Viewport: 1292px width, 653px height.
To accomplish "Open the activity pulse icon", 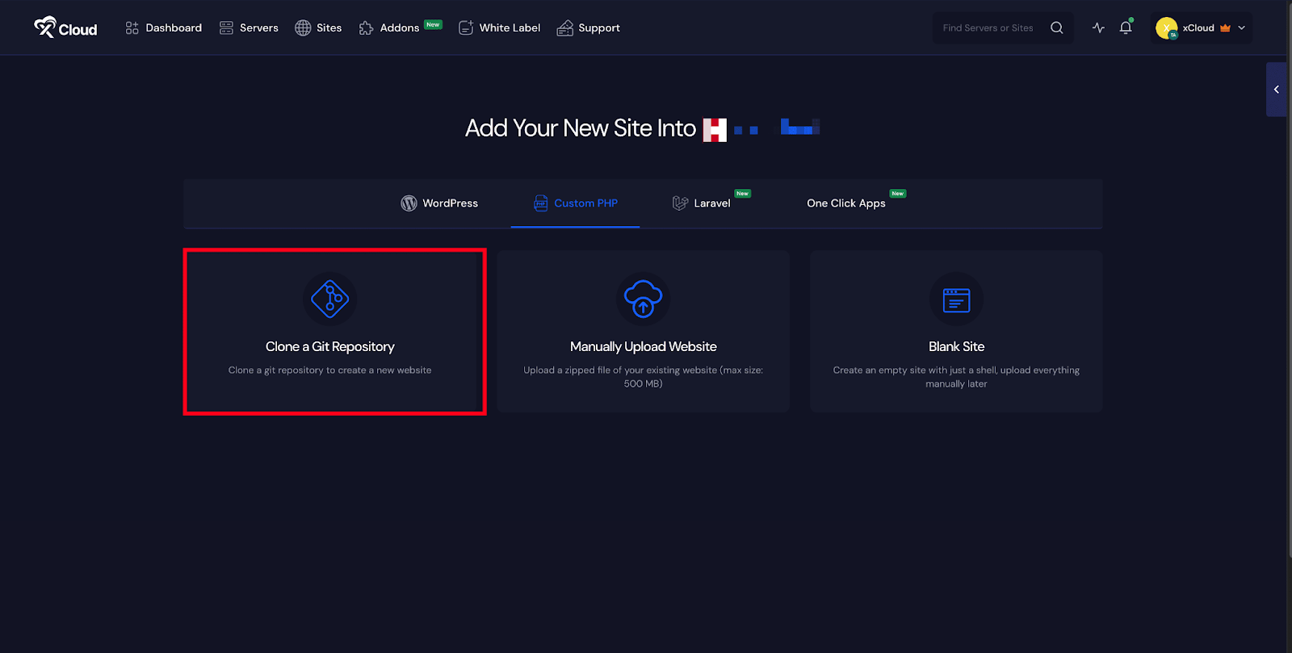I will 1098,27.
